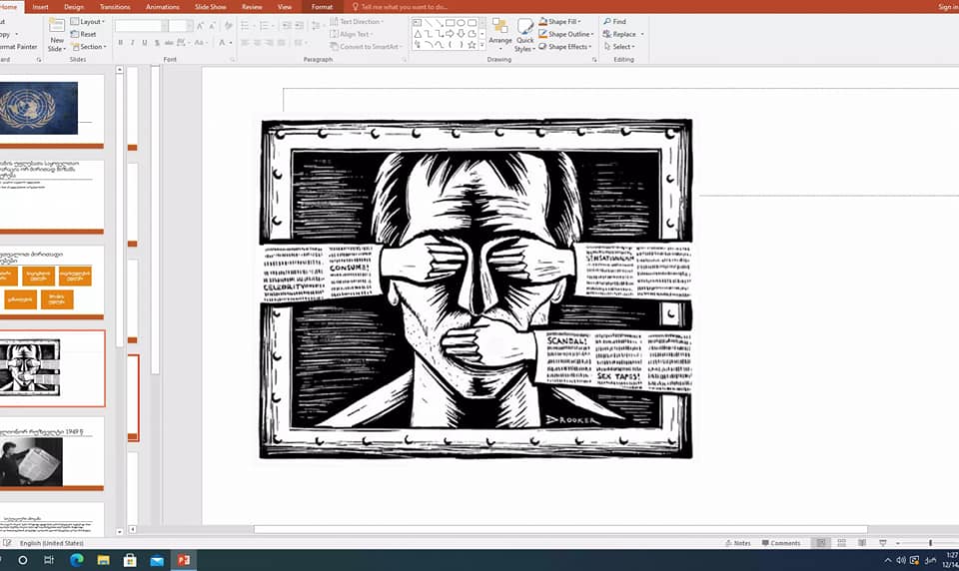Expand the shapes gallery More arrow
Viewport: 959px width, 571px height.
coord(481,45)
